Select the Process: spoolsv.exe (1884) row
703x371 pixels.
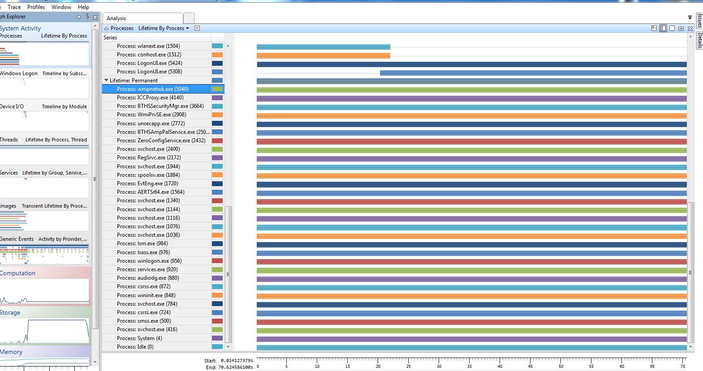[x=163, y=175]
